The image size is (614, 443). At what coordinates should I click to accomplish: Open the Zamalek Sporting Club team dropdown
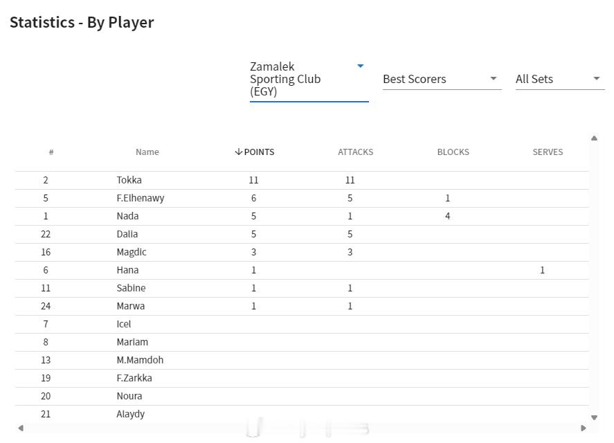pos(308,79)
